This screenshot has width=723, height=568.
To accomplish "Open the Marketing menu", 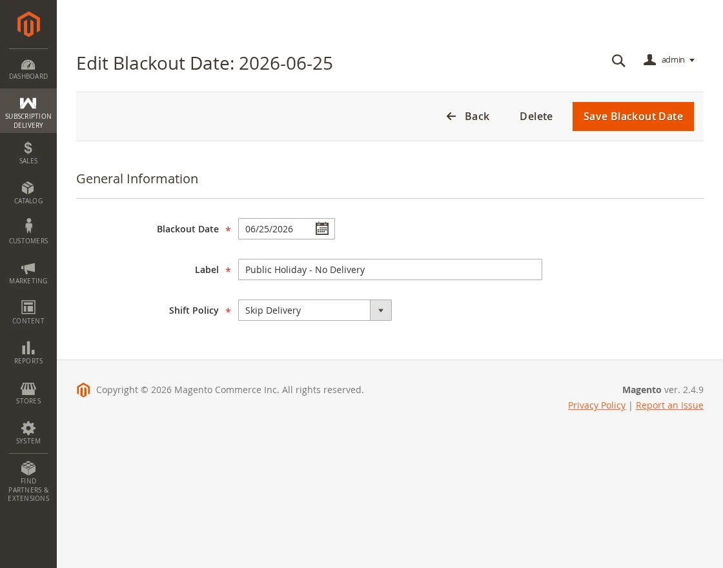I will click(x=28, y=274).
